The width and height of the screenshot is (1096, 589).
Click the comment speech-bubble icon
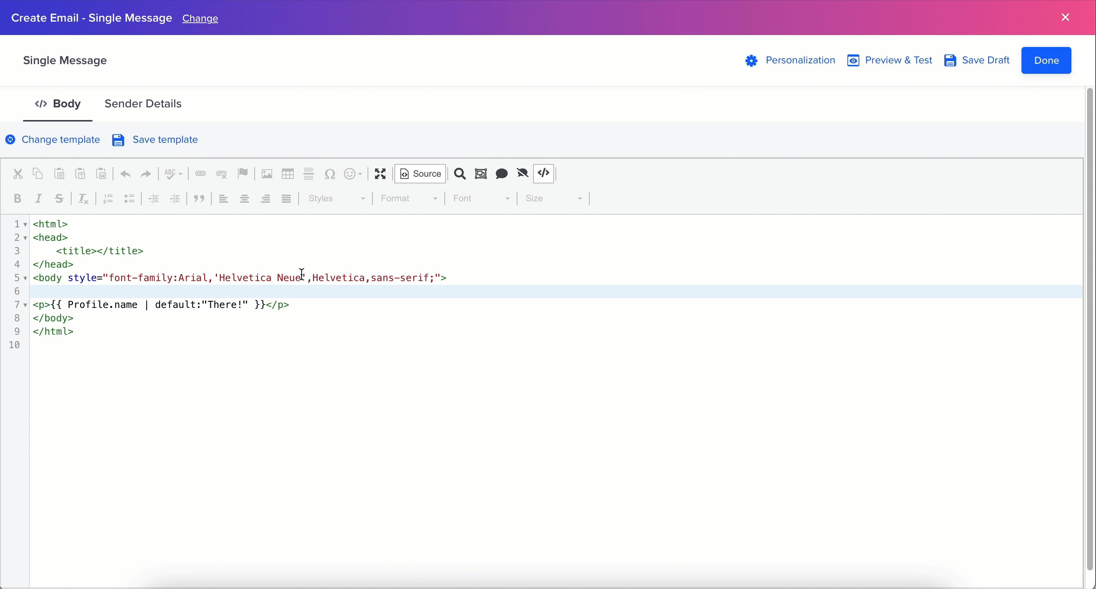[x=502, y=174]
